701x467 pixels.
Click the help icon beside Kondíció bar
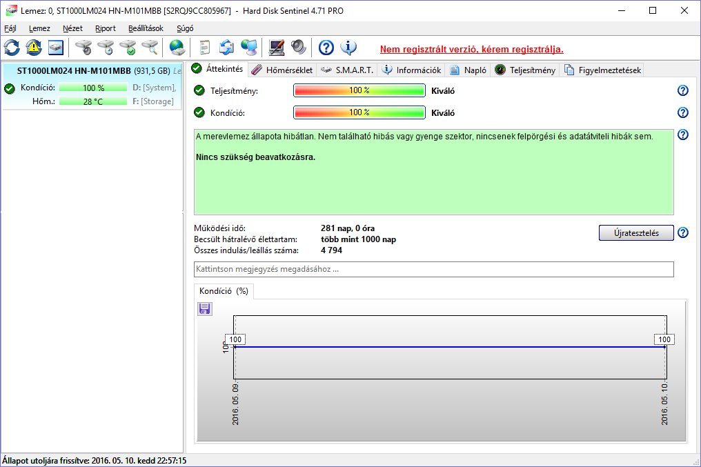point(682,112)
